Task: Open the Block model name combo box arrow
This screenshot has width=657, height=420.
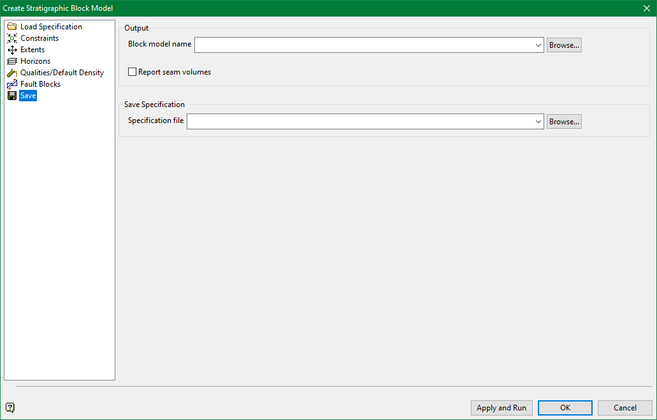Action: [x=538, y=45]
